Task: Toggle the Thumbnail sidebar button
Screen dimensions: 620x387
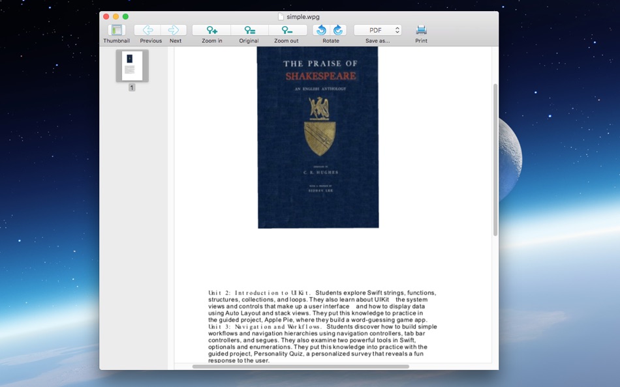Action: pos(116,30)
